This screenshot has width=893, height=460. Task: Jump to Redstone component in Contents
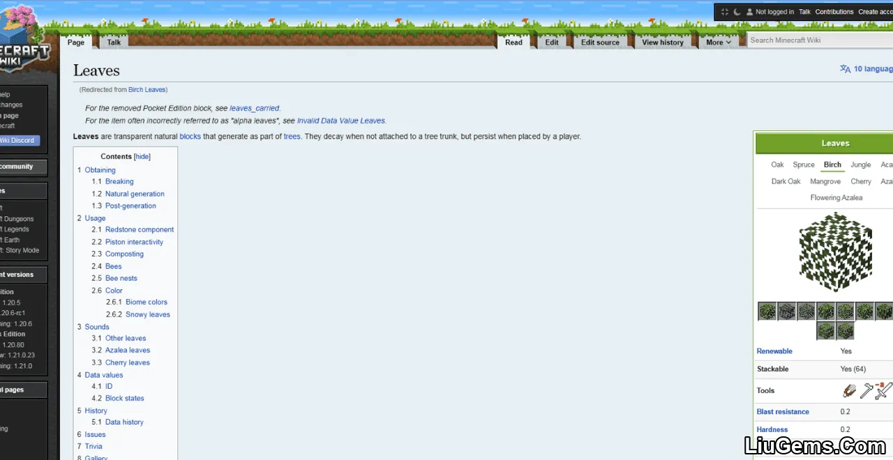(140, 230)
